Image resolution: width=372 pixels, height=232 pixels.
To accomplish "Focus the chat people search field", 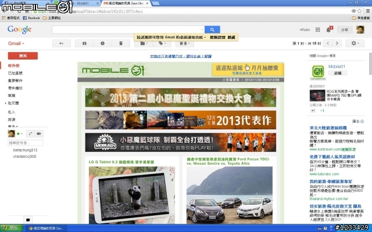I will click(26, 143).
